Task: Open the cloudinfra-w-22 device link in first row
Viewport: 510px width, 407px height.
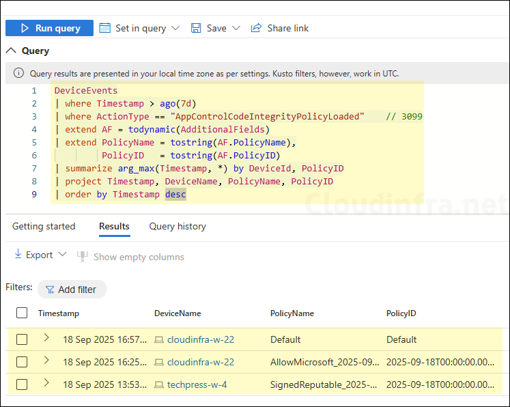Action: pyautogui.click(x=200, y=339)
